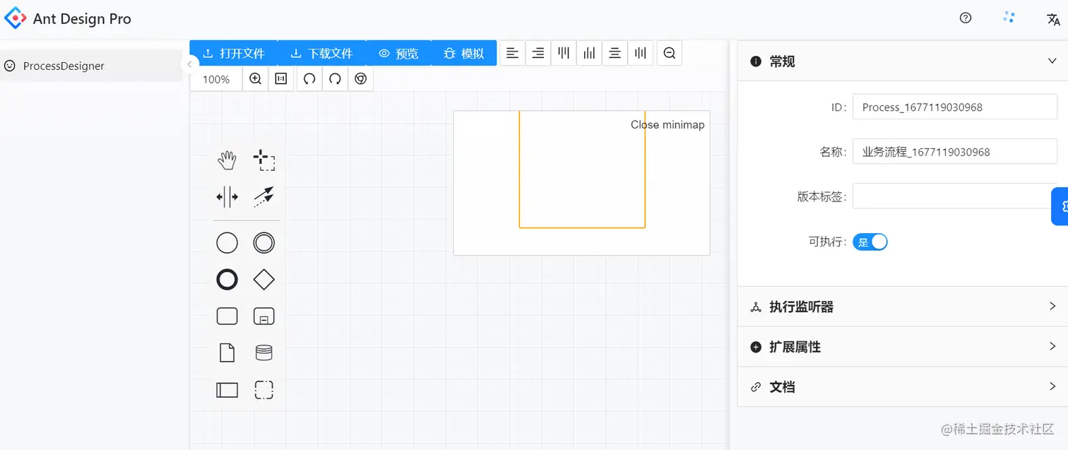The width and height of the screenshot is (1068, 450).
Task: Click the zoom out magnifier icon
Action: (669, 52)
